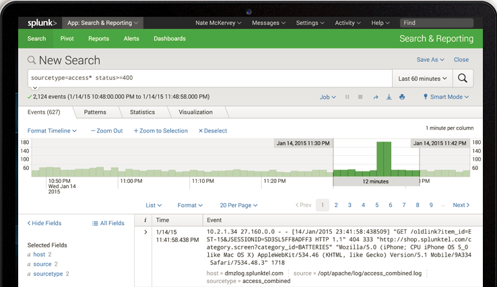Expand the first event row arrow
Image resolution: width=497 pixels, height=287 pixels.
[145, 232]
